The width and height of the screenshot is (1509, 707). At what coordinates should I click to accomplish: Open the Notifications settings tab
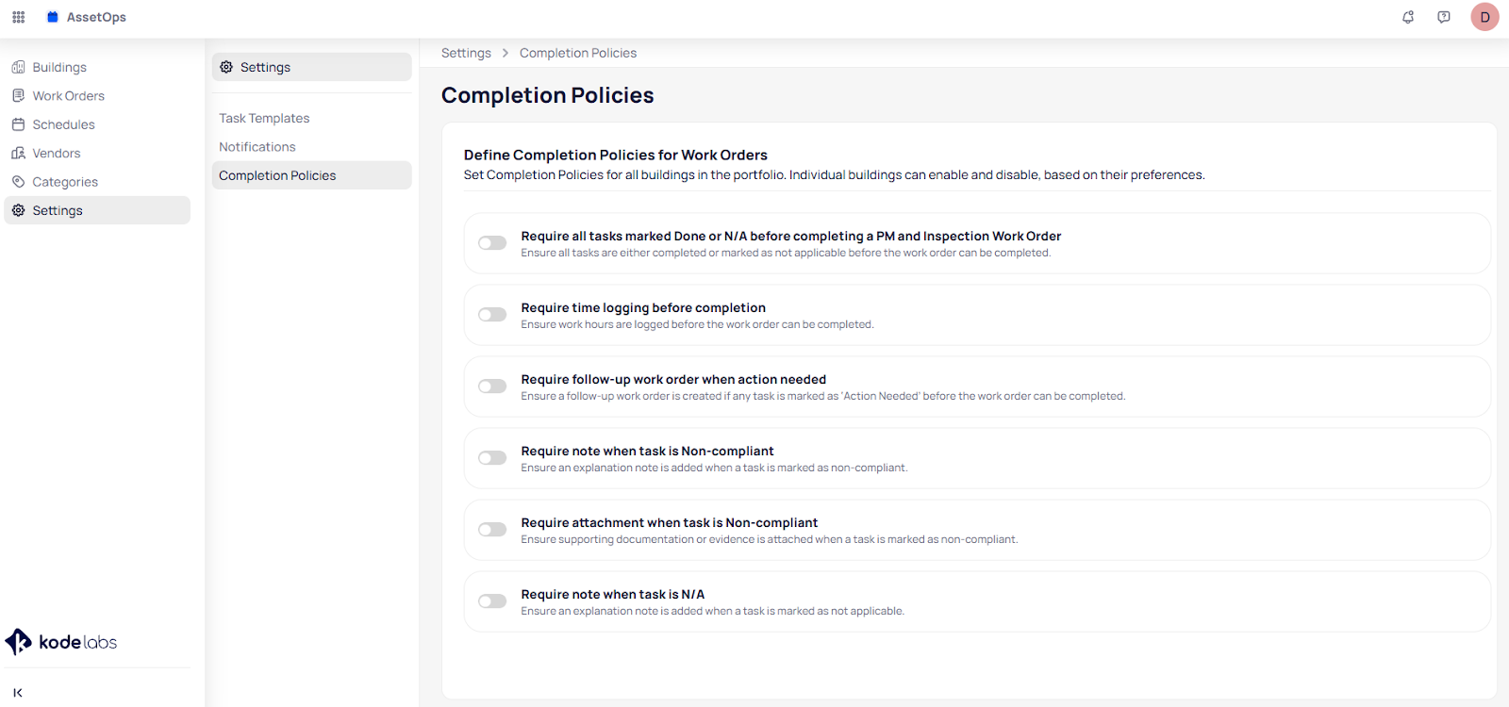(x=257, y=147)
